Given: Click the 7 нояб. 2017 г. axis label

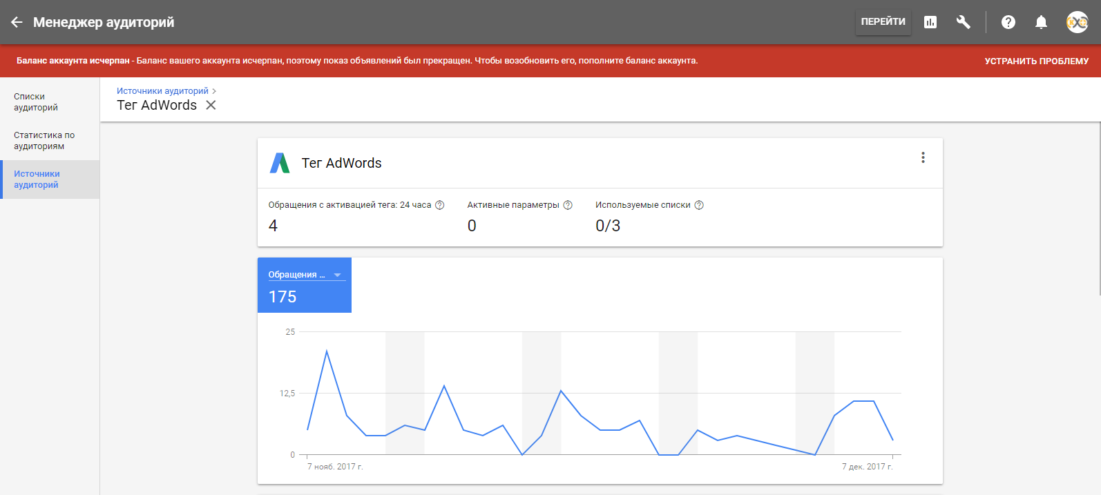Looking at the screenshot, I should pos(335,467).
